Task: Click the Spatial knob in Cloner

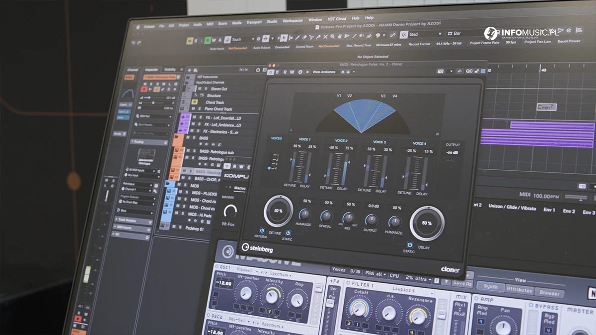Action: tap(326, 216)
